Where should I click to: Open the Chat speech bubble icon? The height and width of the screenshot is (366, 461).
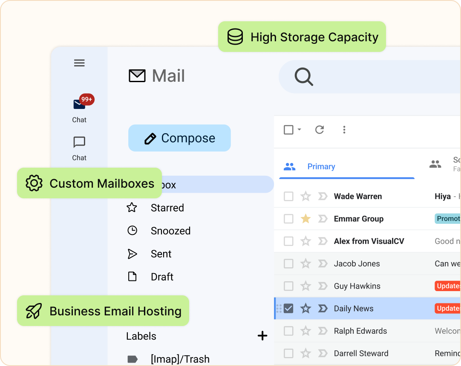[79, 142]
